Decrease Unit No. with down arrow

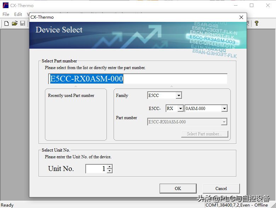109,171
